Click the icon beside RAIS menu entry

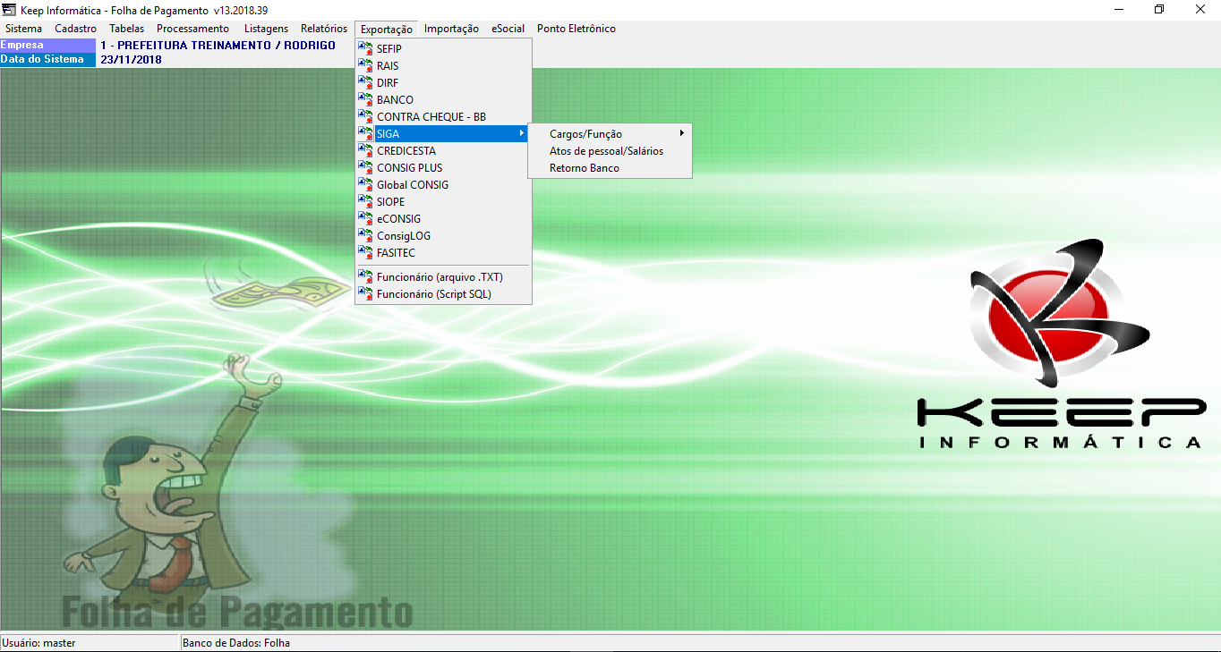365,65
